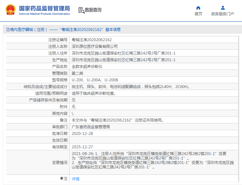This screenshot has height=185, width=242.
Task: Select the 备注 label
Action: (x=64, y=120)
